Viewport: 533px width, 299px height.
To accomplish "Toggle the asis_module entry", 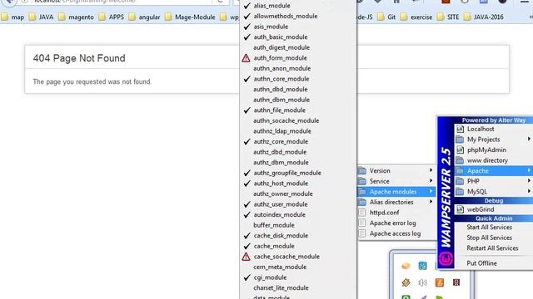I will click(x=271, y=27).
